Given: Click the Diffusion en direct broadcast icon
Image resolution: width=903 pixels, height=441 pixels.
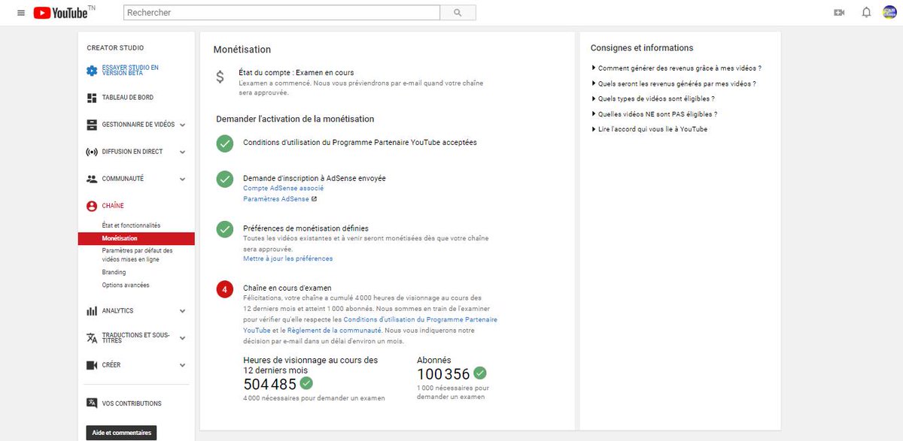Looking at the screenshot, I should pos(92,152).
